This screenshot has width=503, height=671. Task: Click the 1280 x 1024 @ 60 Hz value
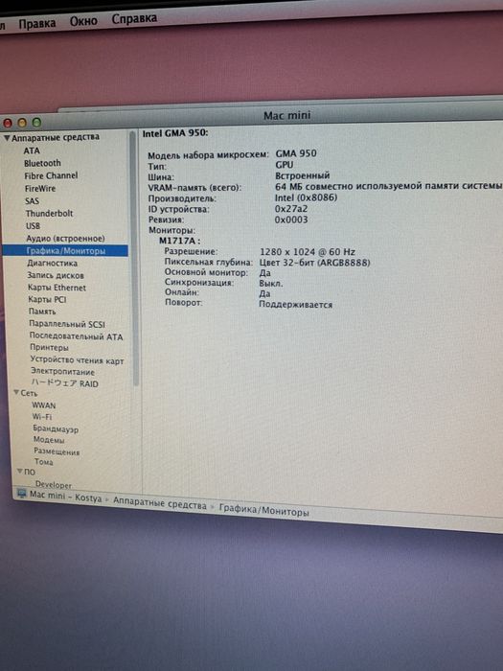[x=308, y=251]
